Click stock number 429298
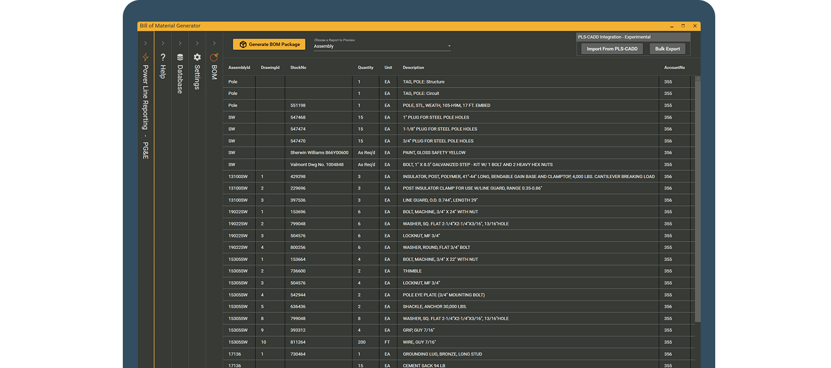This screenshot has height=368, width=831. (x=298, y=177)
